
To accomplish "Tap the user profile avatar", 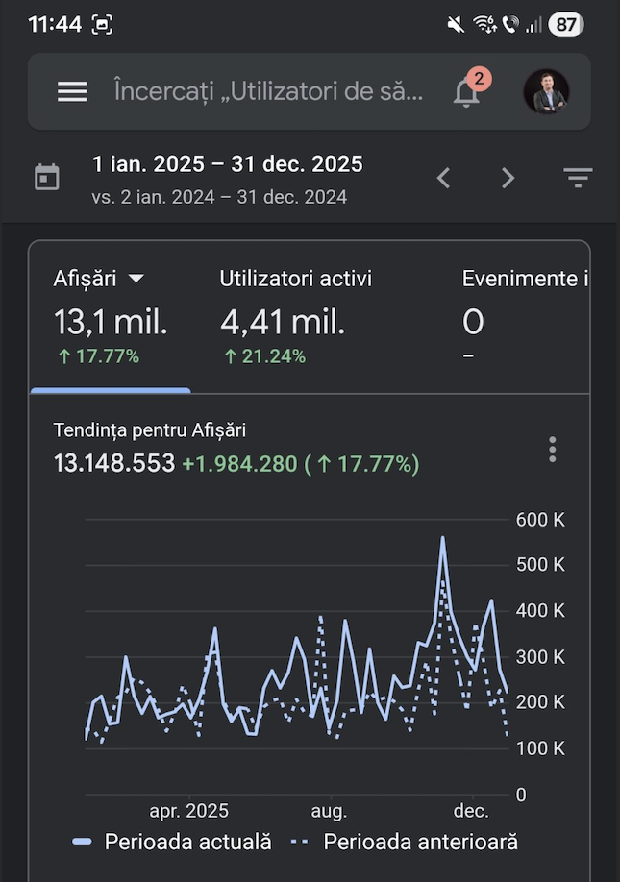I will [x=546, y=91].
